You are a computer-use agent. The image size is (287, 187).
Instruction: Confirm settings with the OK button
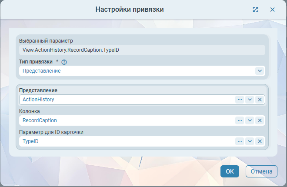coord(230,171)
